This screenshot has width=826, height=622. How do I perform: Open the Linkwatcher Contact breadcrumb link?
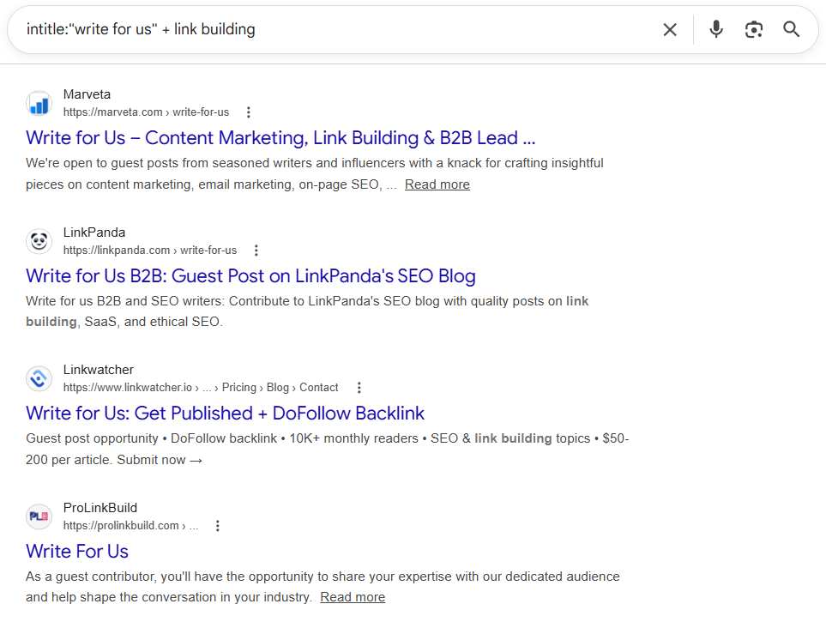tap(318, 387)
